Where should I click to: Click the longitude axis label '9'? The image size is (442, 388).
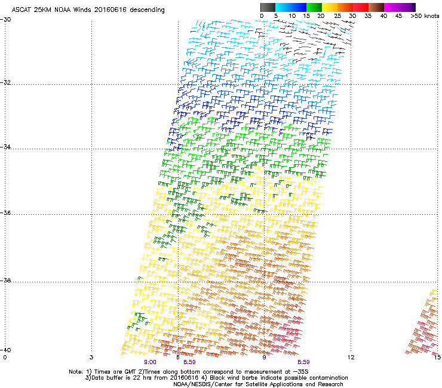(x=264, y=358)
